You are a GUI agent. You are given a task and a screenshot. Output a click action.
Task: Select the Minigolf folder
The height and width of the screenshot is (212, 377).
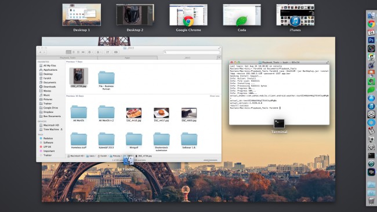pos(134,139)
